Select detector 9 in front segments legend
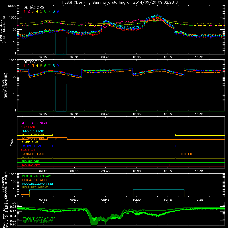This screenshot has width=228, height=228. [58, 11]
